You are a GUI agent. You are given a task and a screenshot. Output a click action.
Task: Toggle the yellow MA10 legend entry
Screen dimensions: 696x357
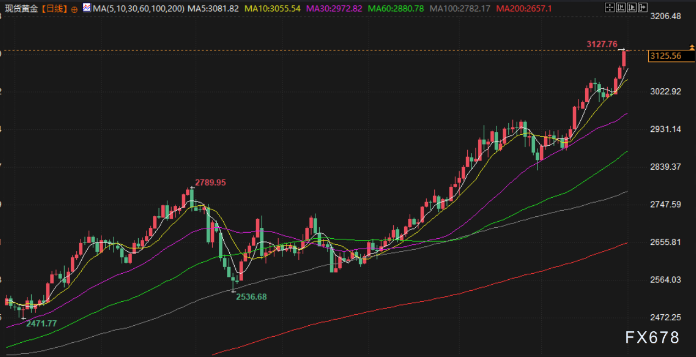pyautogui.click(x=273, y=9)
